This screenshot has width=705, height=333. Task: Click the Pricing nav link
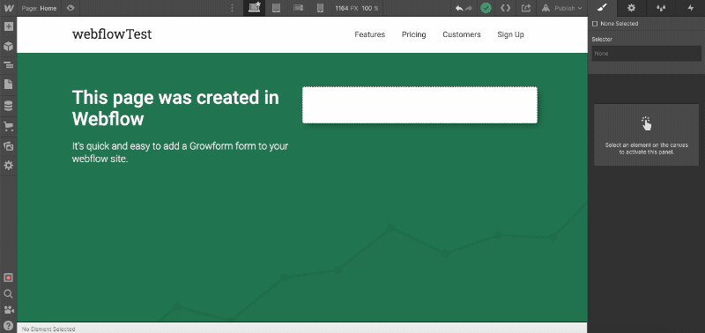pos(413,34)
